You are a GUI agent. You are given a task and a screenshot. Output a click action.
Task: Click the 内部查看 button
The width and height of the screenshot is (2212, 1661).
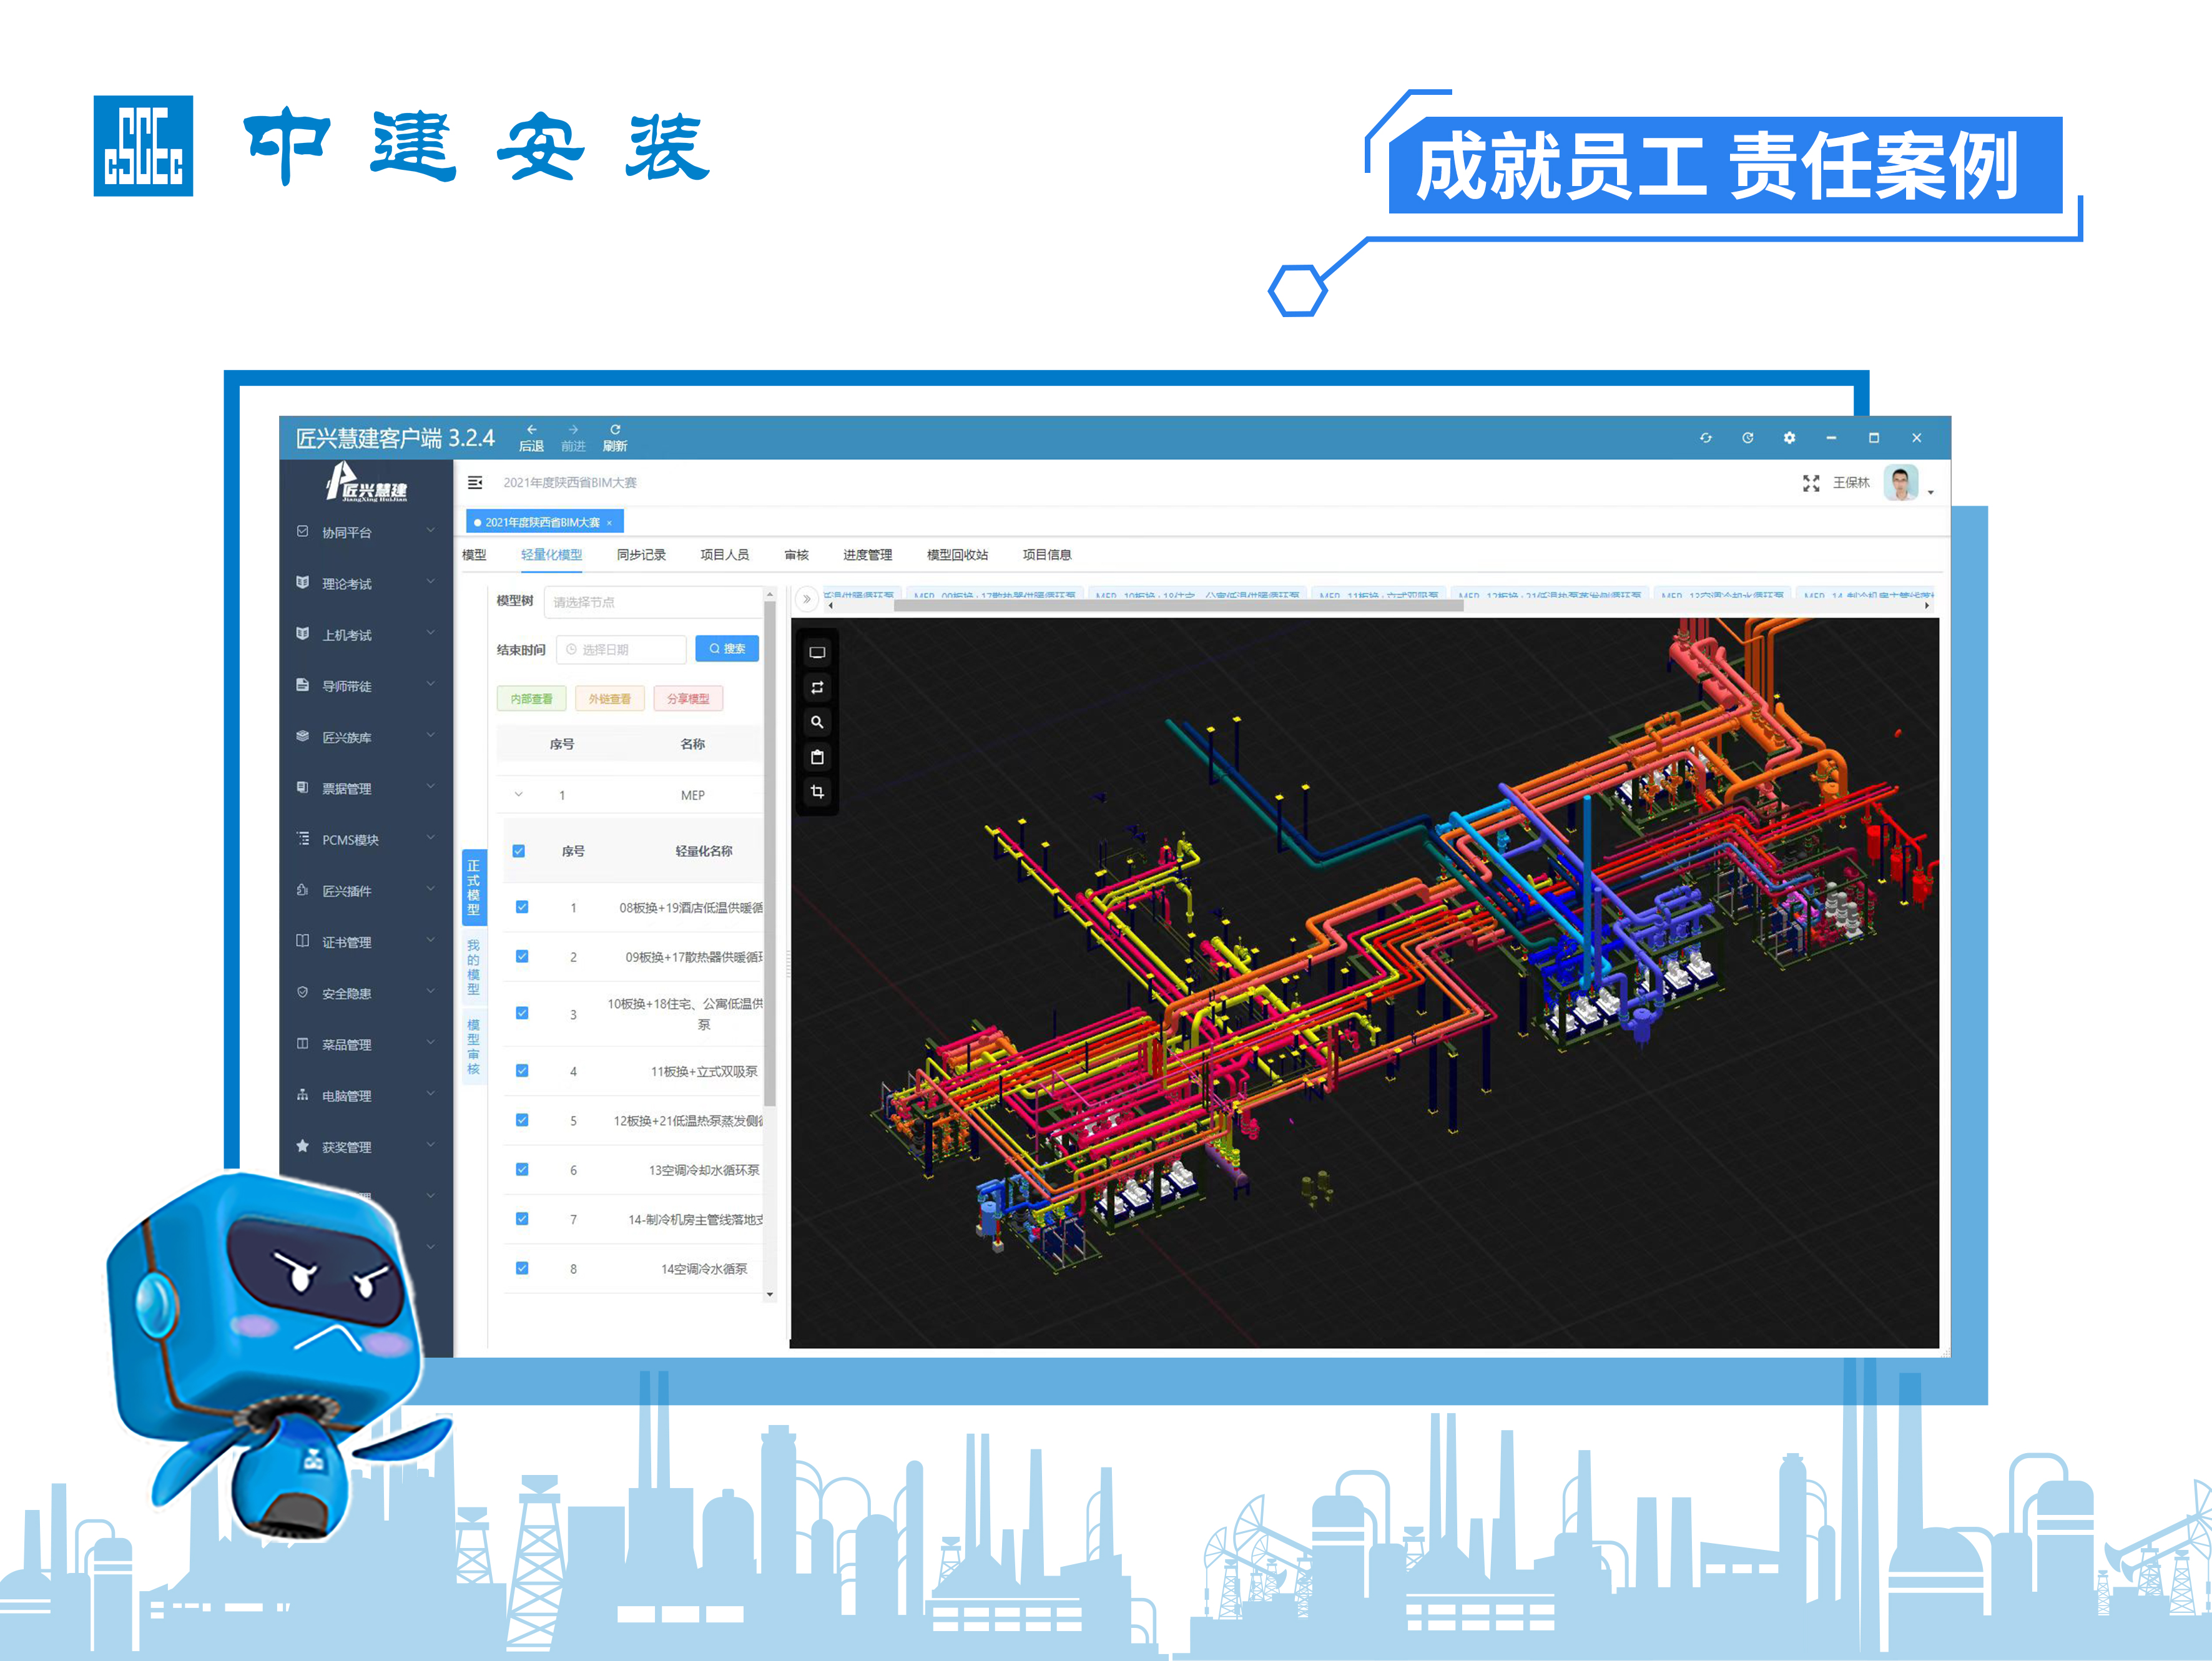coord(531,699)
